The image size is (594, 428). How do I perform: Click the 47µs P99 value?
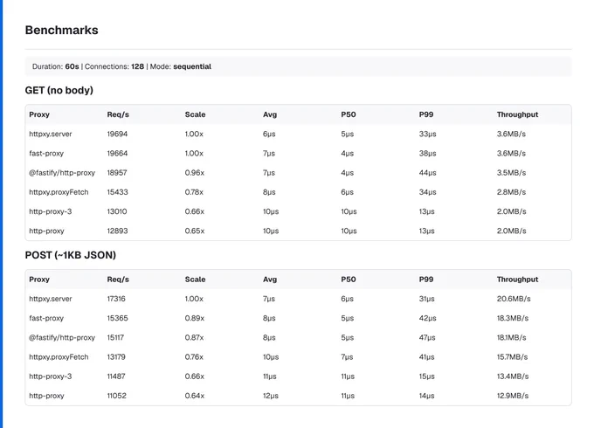(x=427, y=337)
